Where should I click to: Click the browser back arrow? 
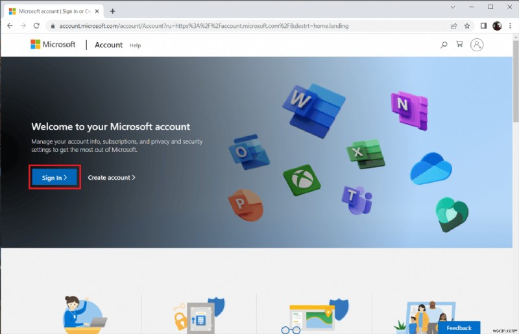pyautogui.click(x=10, y=26)
